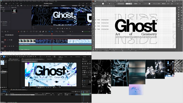Image resolution: width=183 pixels, height=103 pixels.
Task: Click the style swatch in Illustrator control bar
Action: tap(149, 4)
